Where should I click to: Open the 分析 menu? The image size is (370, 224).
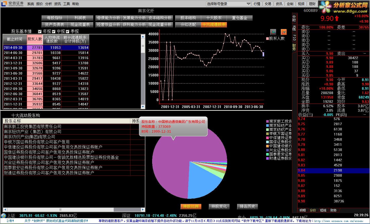coord(49,4)
